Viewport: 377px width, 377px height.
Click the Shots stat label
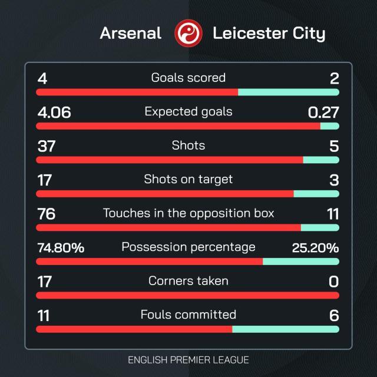point(188,145)
